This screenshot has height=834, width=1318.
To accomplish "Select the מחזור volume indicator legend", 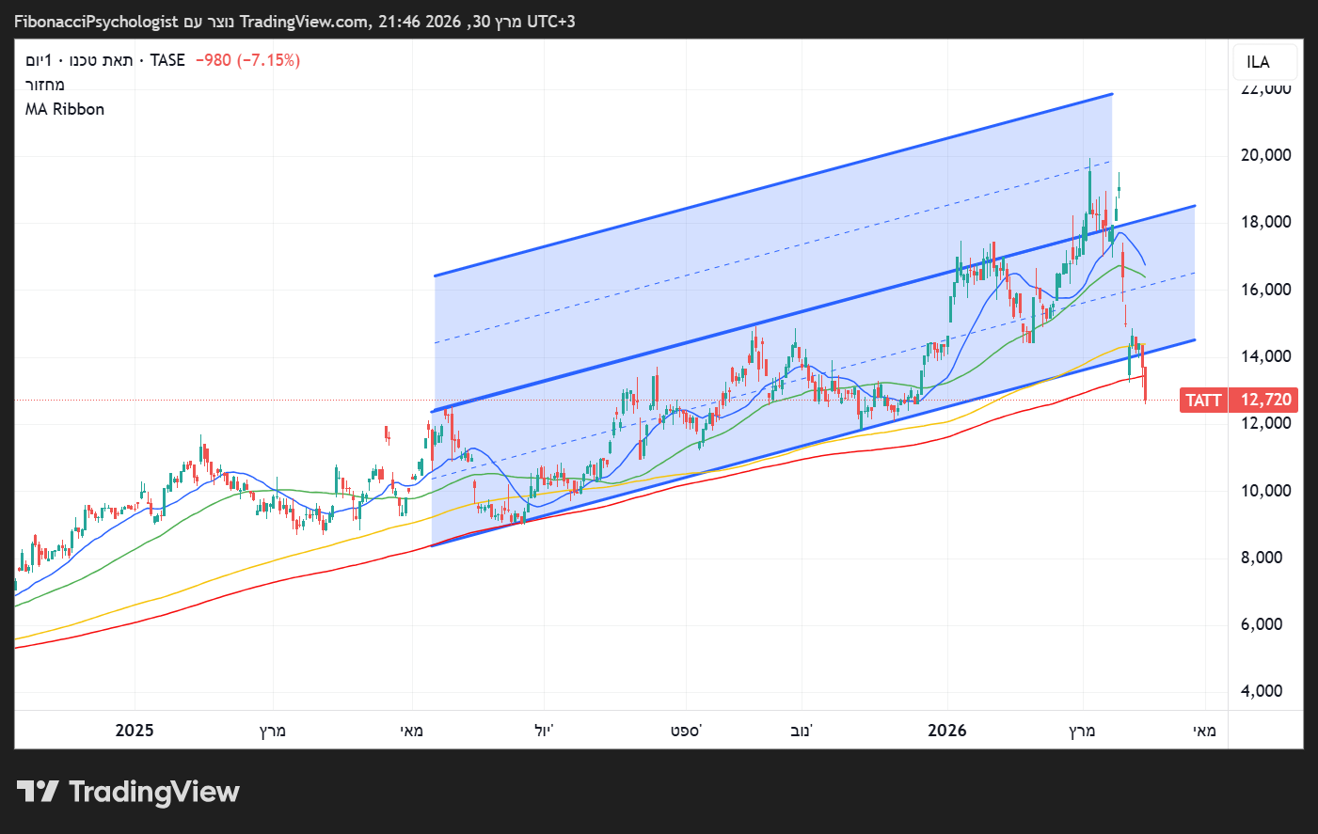I will [45, 85].
